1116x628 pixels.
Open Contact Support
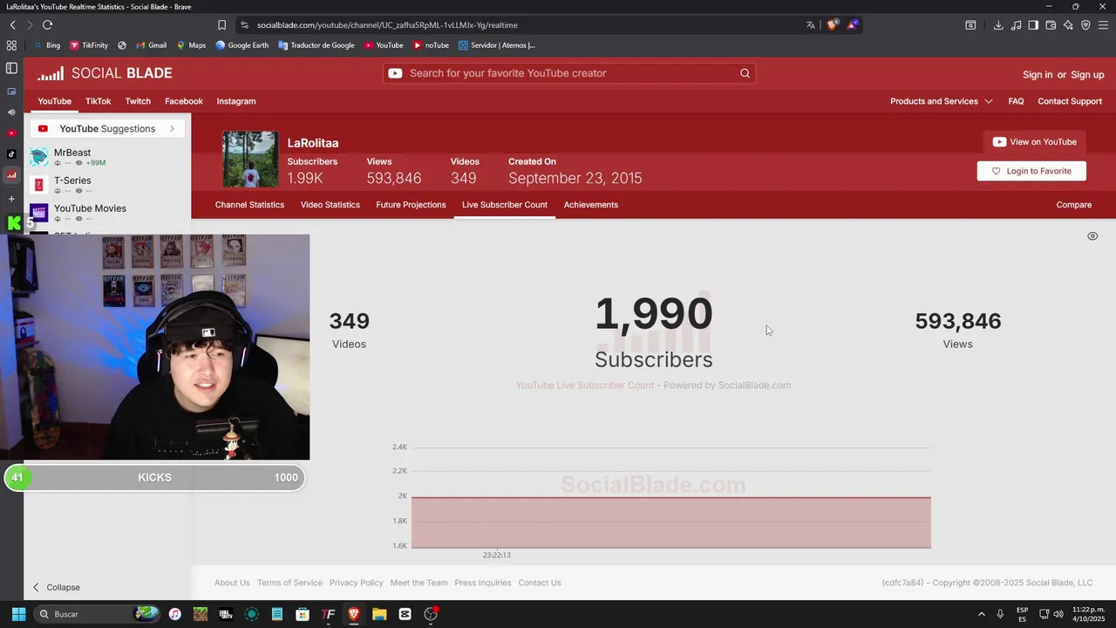1070,101
